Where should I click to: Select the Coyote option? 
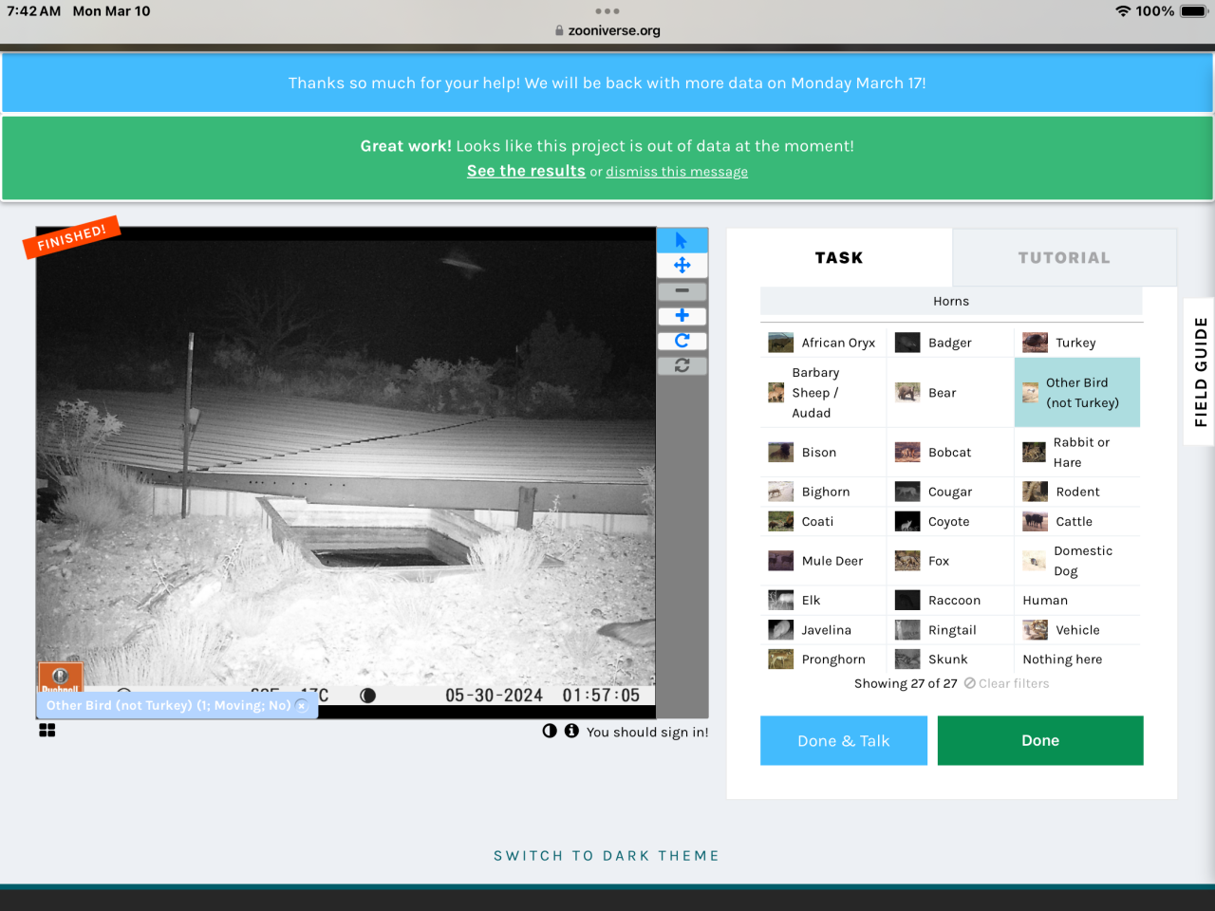tap(950, 521)
